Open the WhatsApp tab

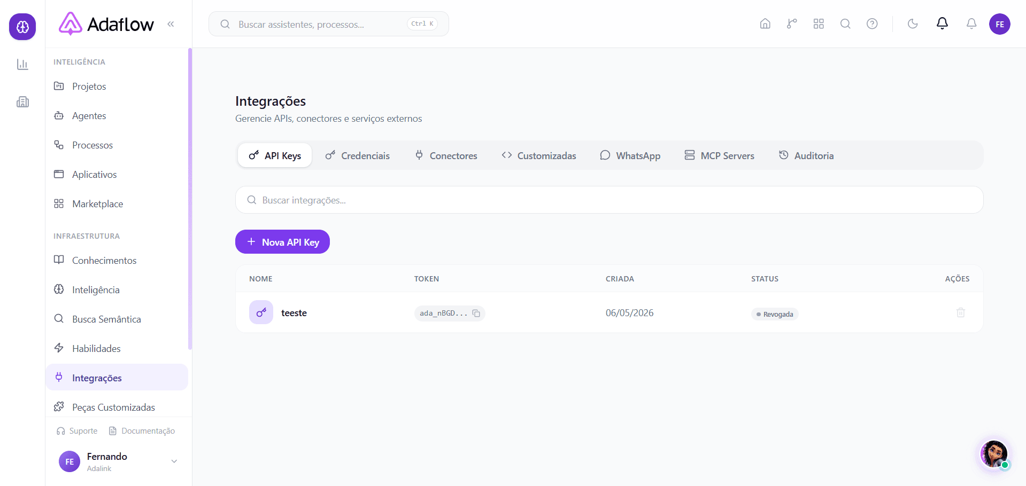point(630,155)
